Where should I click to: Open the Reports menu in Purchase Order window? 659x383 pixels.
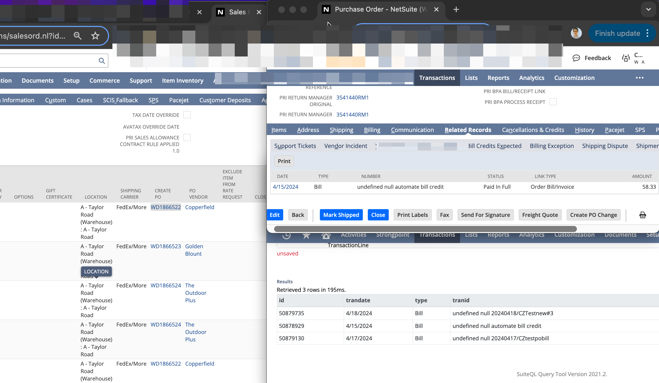498,78
